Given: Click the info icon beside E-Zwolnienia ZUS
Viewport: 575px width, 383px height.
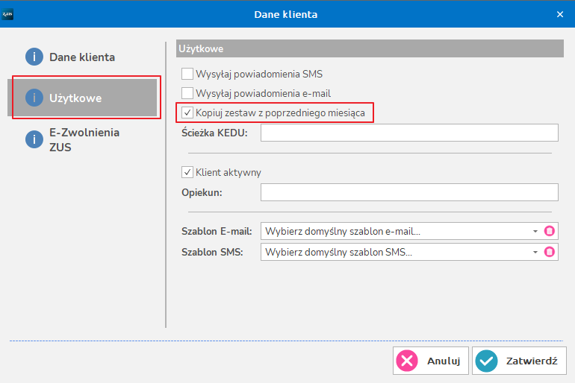Looking at the screenshot, I should point(34,139).
